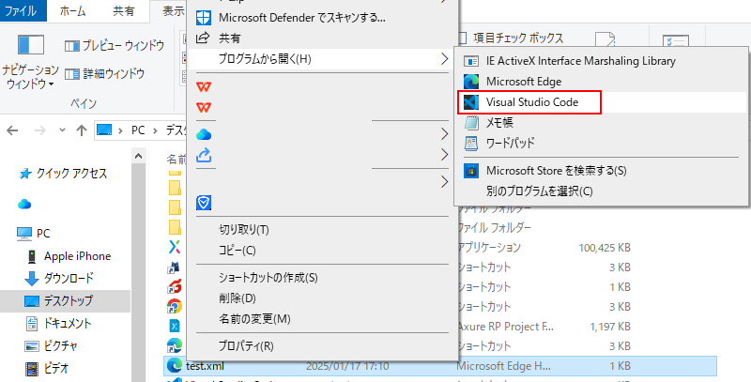Viewport: 751px width, 382px height.
Task: Toggle the プレビュー ウィンドウ pane
Action: (114, 45)
